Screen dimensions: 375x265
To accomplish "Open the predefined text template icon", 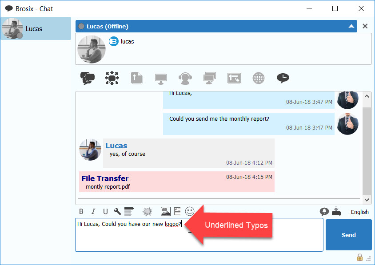I will point(178,211).
